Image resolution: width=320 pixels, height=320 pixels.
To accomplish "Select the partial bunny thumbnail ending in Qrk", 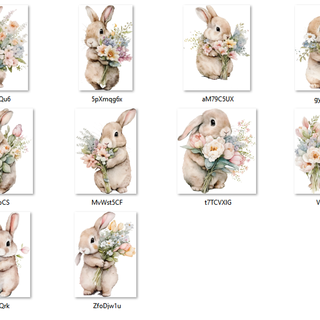I will (15, 254).
